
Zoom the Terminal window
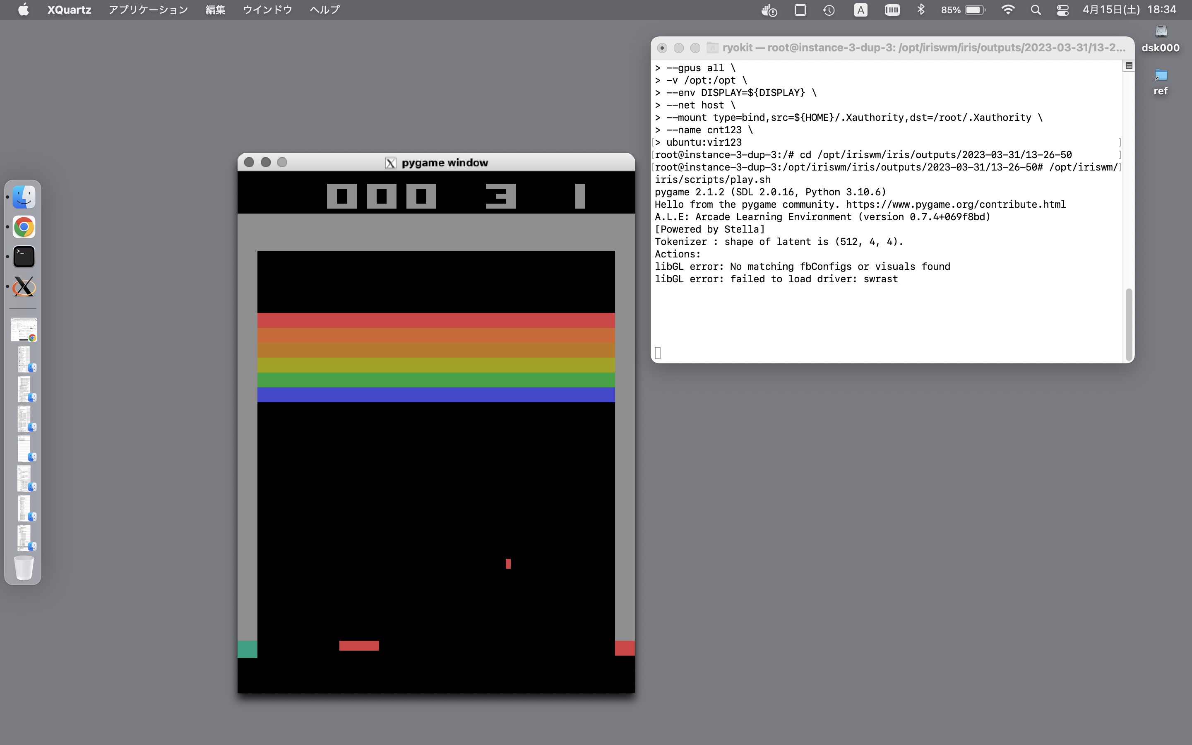695,48
